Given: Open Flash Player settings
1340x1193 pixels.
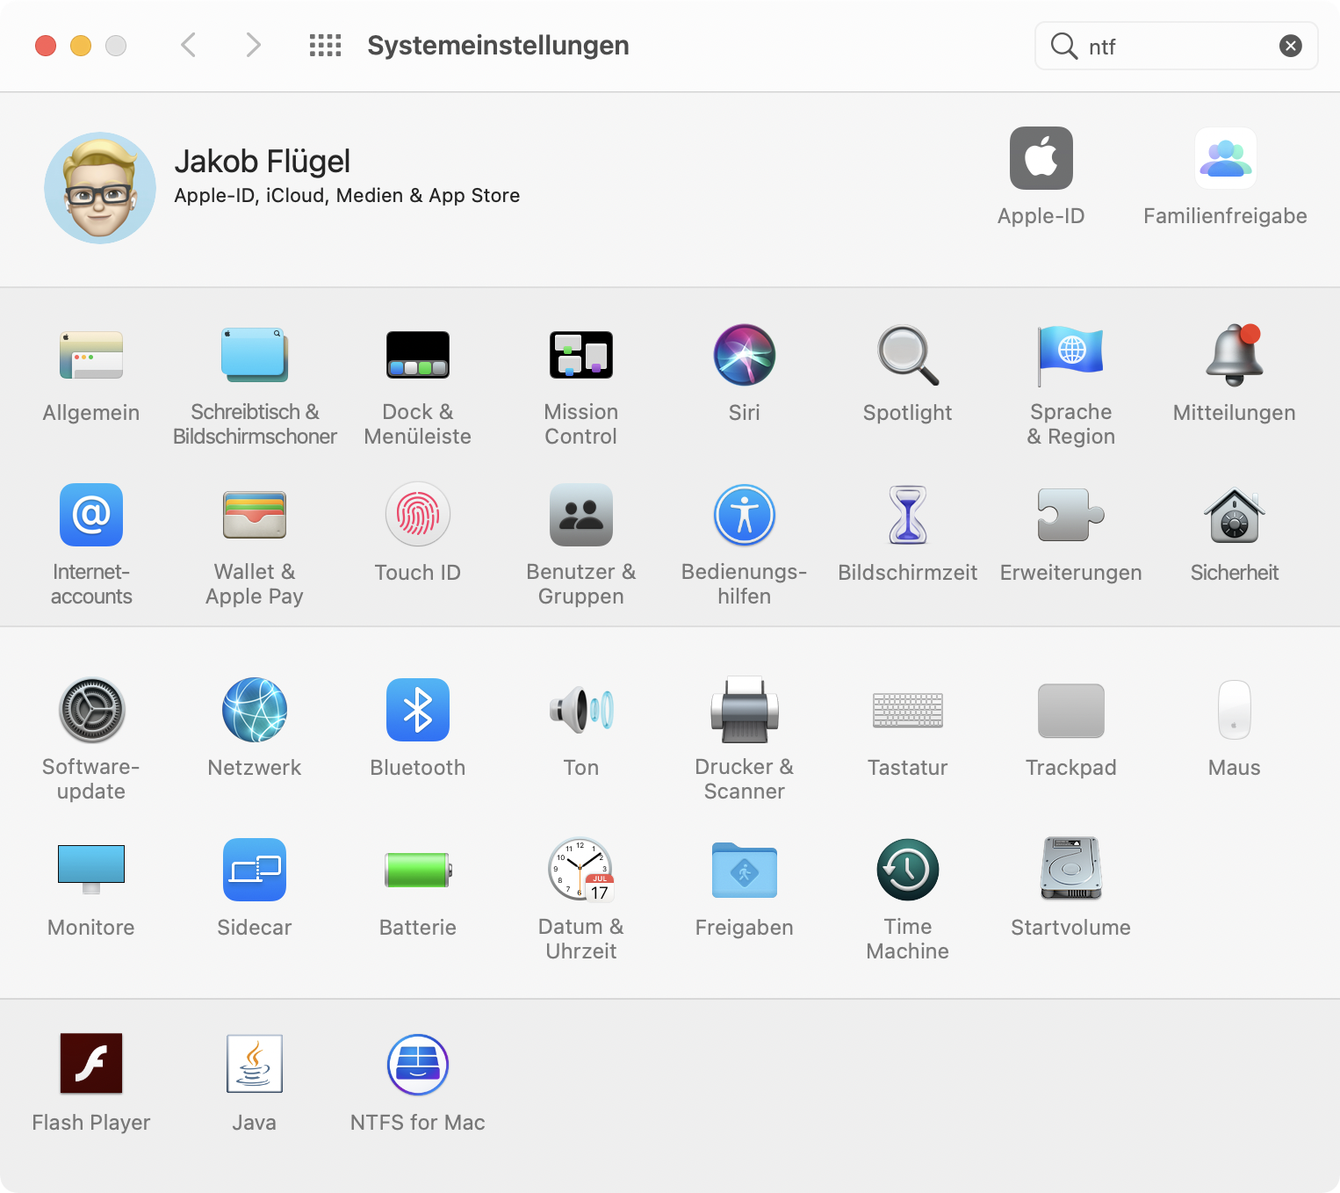Looking at the screenshot, I should tap(91, 1064).
